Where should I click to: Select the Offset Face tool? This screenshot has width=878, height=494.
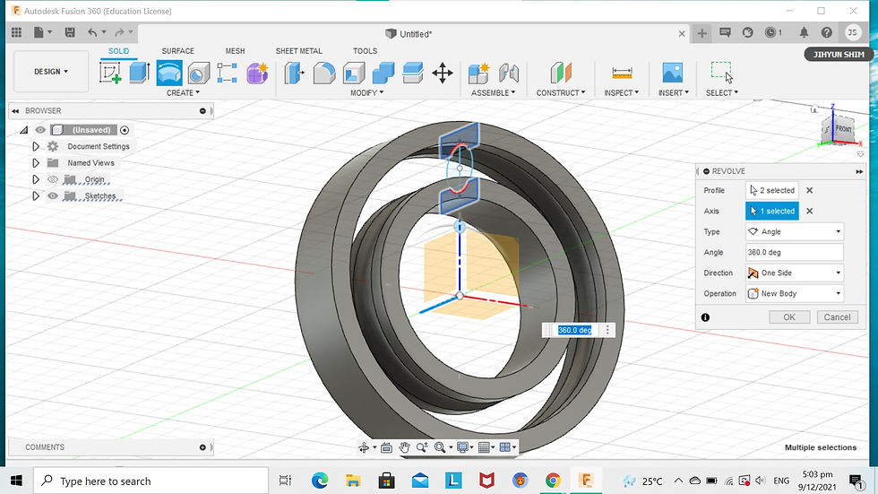tap(413, 73)
